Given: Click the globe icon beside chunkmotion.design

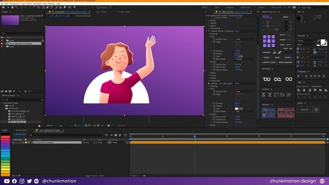Looking at the screenshot, I should (x=322, y=181).
